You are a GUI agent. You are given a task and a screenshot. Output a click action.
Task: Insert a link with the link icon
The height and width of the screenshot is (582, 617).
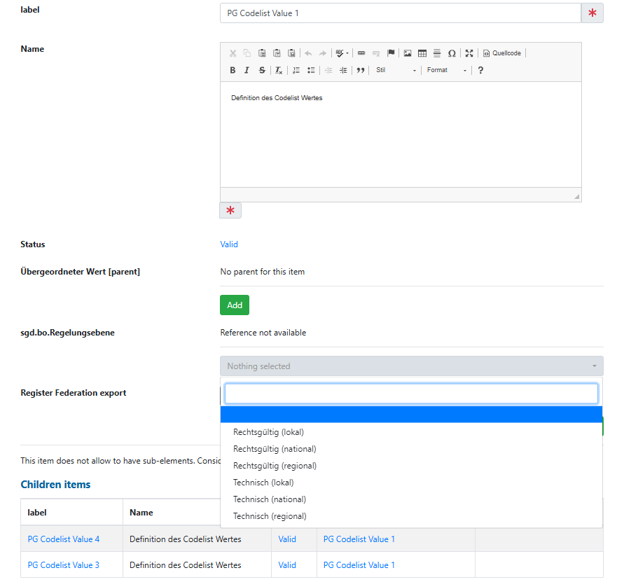click(361, 53)
